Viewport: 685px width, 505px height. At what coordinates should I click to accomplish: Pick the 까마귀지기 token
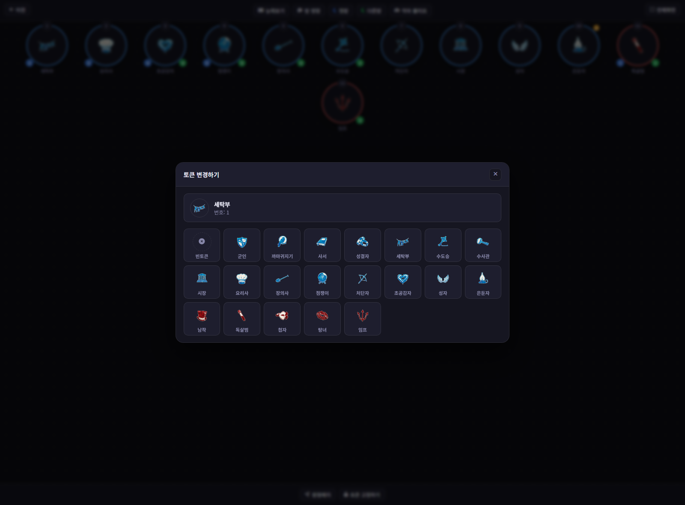(x=282, y=245)
